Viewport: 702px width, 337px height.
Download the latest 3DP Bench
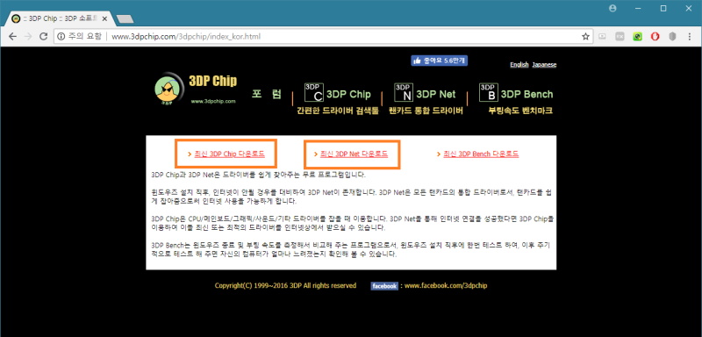pos(481,154)
